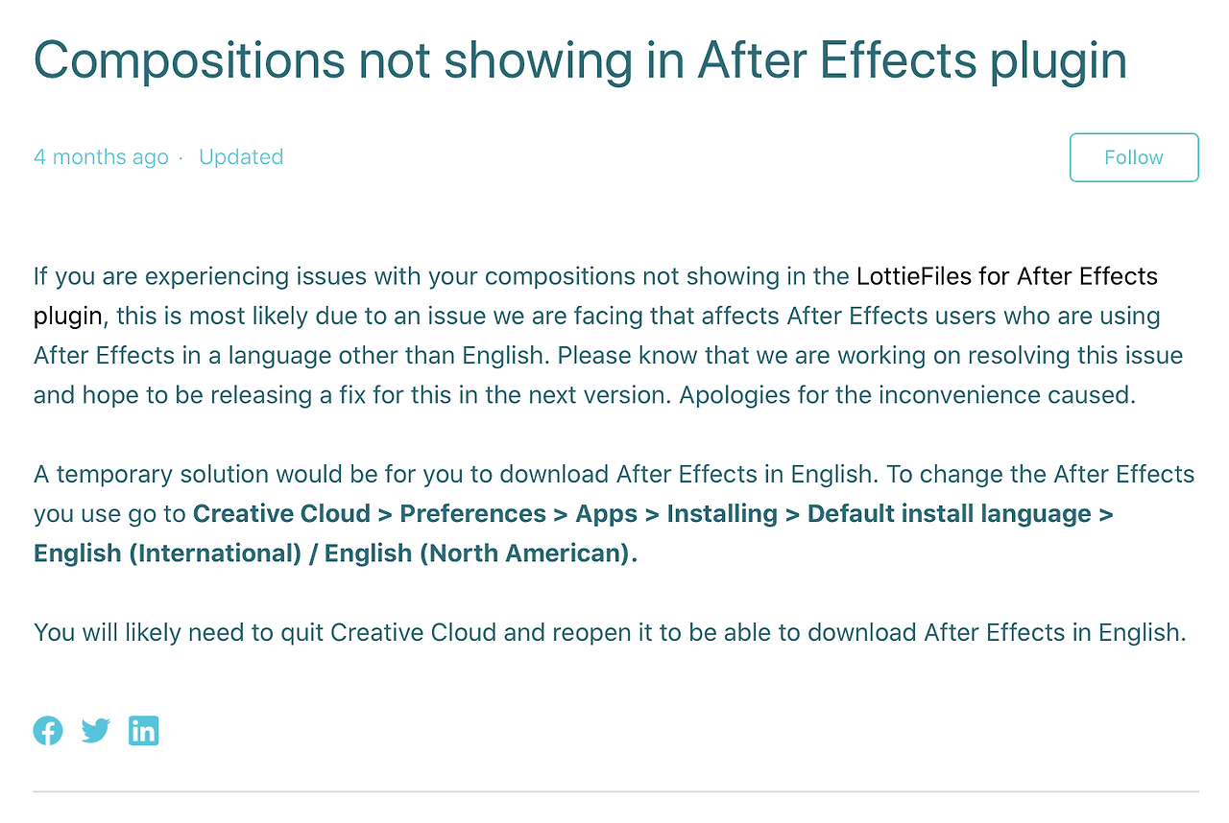
Task: Click the bold 'Creative Cloud' text
Action: tap(281, 513)
